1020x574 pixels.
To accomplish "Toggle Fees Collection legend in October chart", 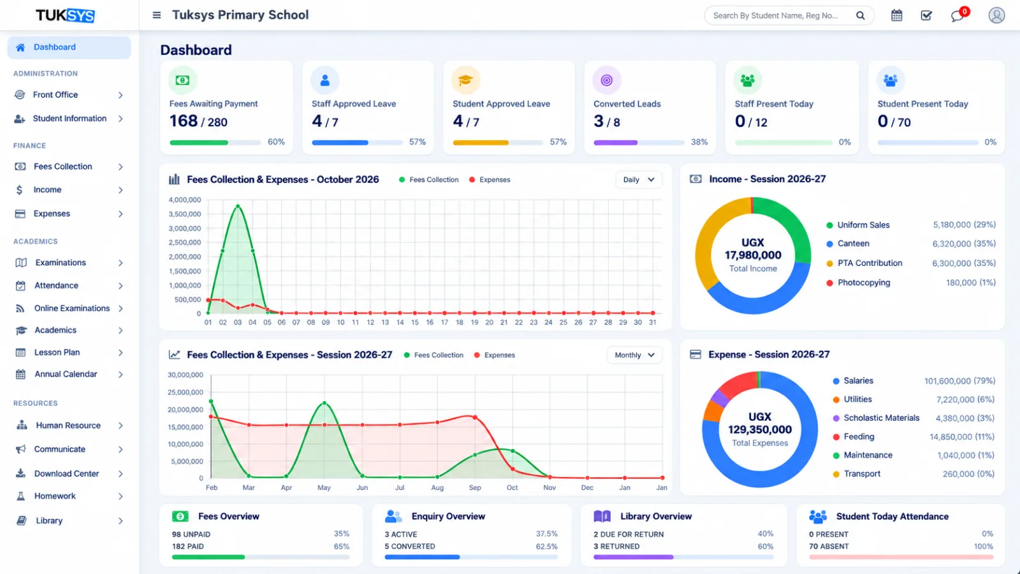I will pos(429,180).
